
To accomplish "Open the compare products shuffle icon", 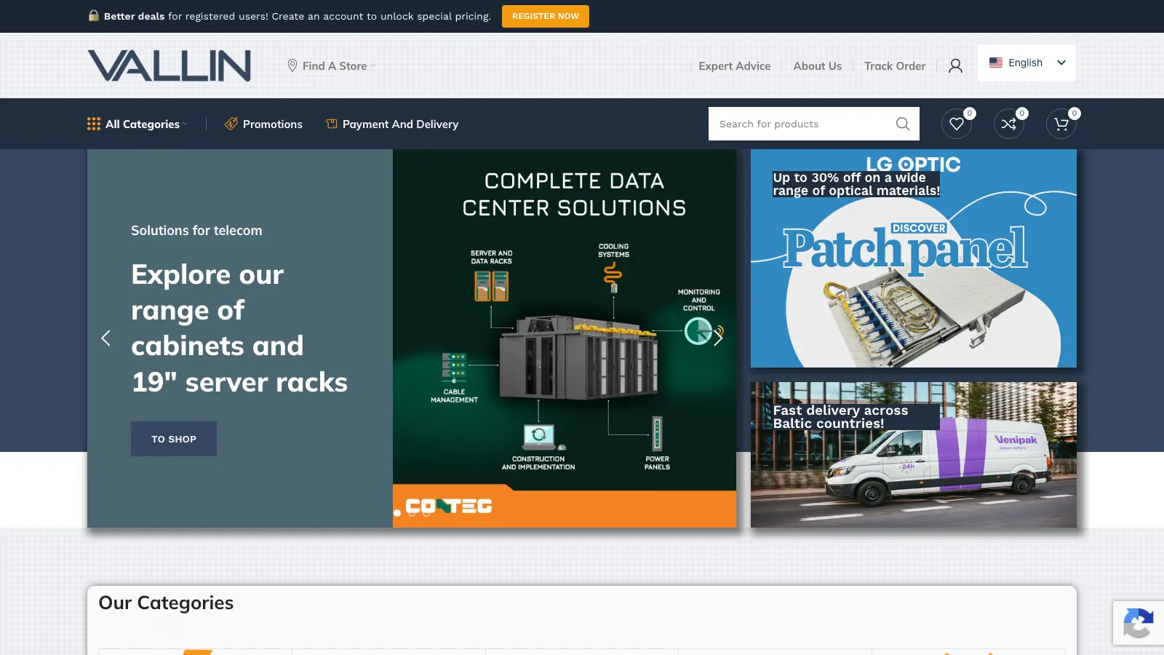I will tap(1009, 124).
